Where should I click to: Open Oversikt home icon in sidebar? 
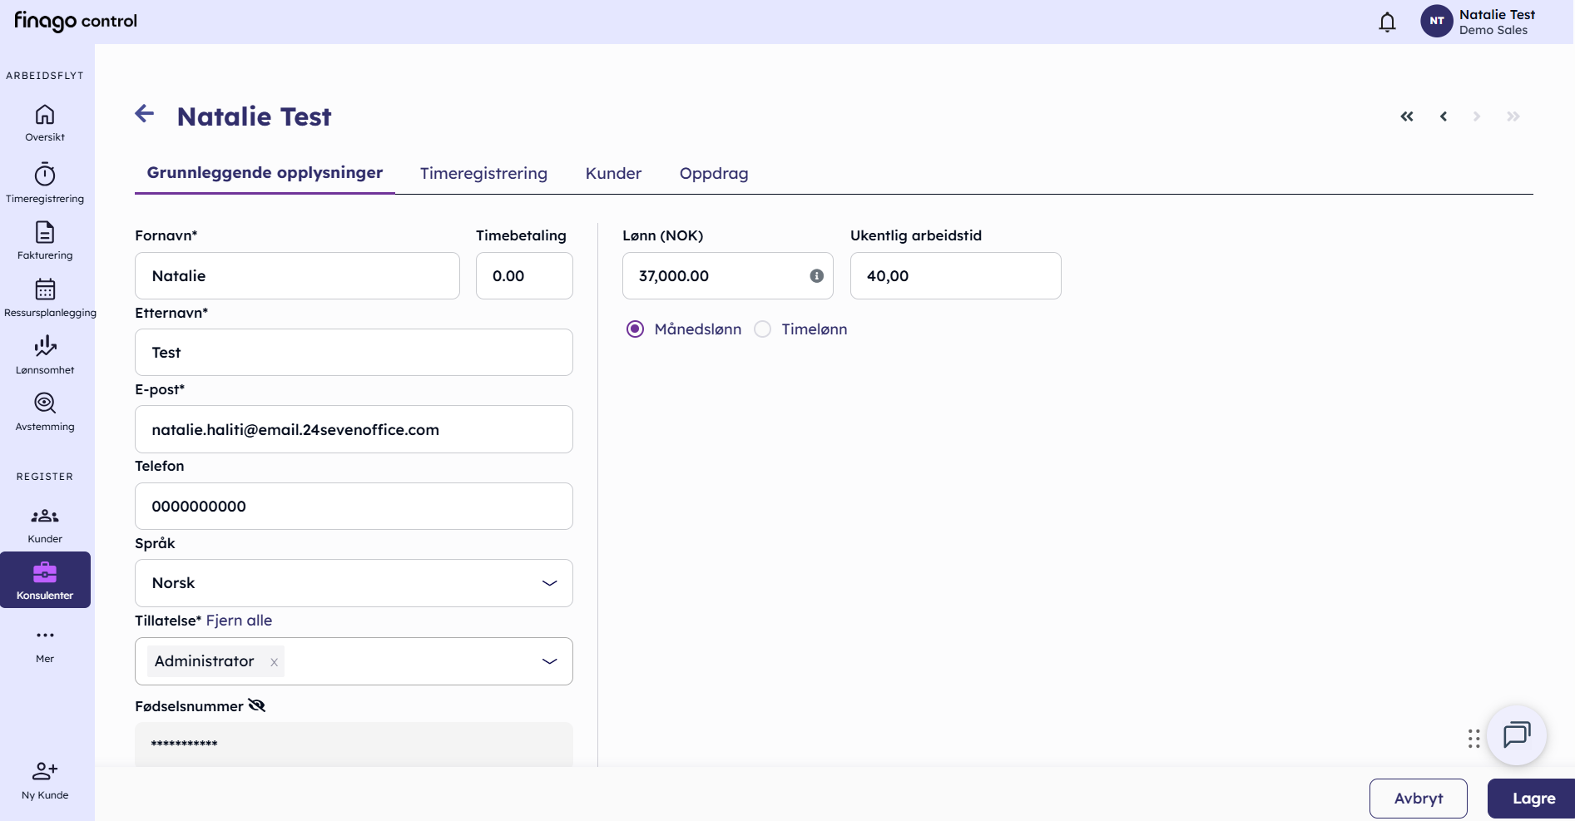(45, 115)
